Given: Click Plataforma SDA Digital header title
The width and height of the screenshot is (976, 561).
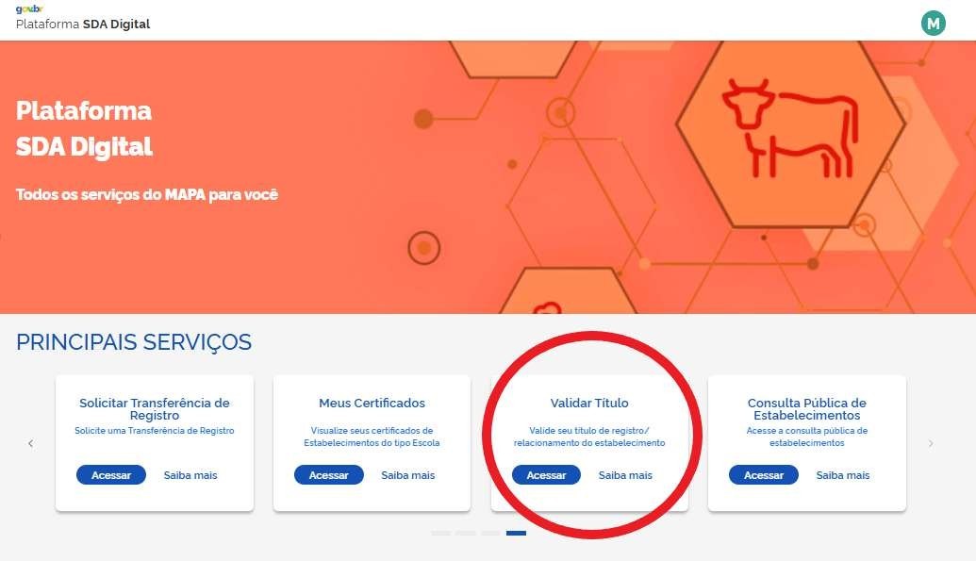Looking at the screenshot, I should (83, 25).
